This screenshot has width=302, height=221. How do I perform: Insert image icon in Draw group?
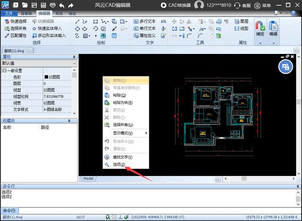pos(103,36)
